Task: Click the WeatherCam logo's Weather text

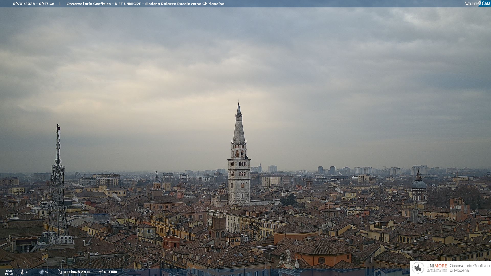Action: [471, 4]
